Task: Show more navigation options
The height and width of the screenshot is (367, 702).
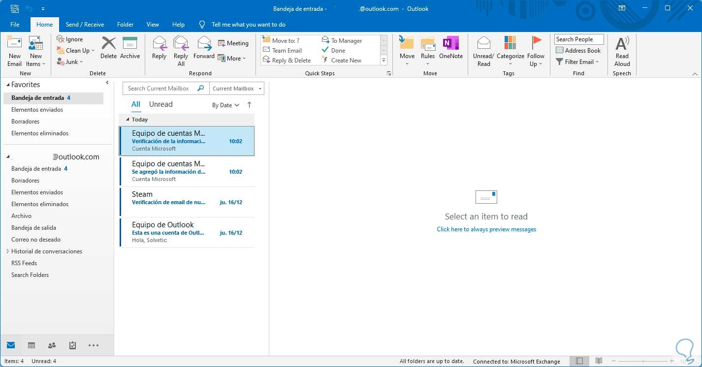Action: pos(94,345)
